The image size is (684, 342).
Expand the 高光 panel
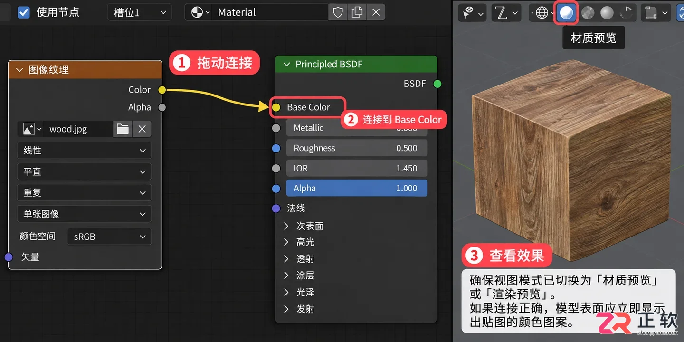[286, 242]
